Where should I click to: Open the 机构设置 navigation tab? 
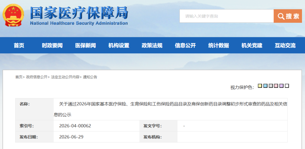pyautogui.click(x=119, y=46)
